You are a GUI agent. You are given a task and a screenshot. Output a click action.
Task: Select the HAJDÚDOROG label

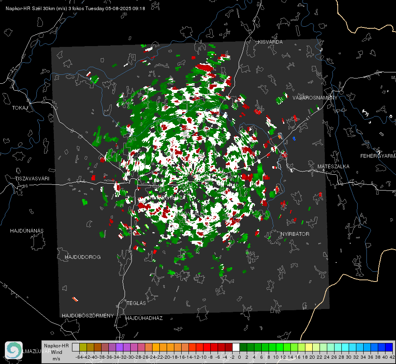[83, 257]
